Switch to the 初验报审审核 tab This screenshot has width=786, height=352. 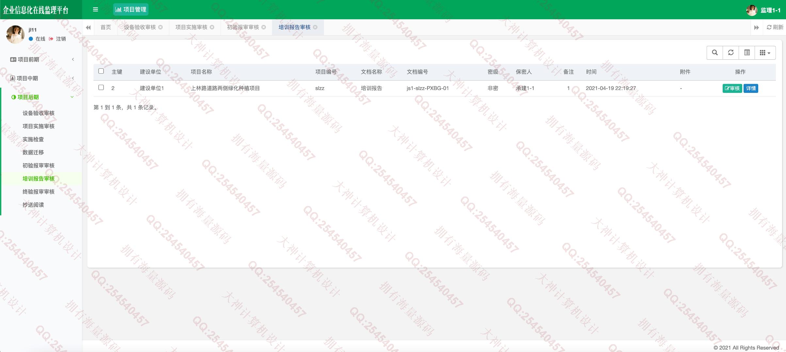(x=243, y=27)
